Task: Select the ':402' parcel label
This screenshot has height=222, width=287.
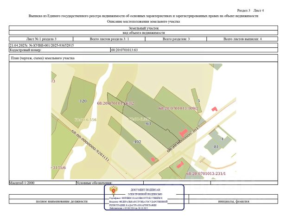Action: point(137,142)
